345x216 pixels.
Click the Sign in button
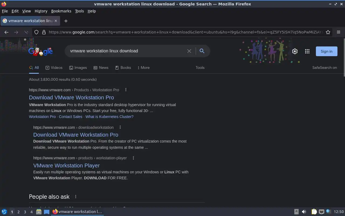pos(326,51)
